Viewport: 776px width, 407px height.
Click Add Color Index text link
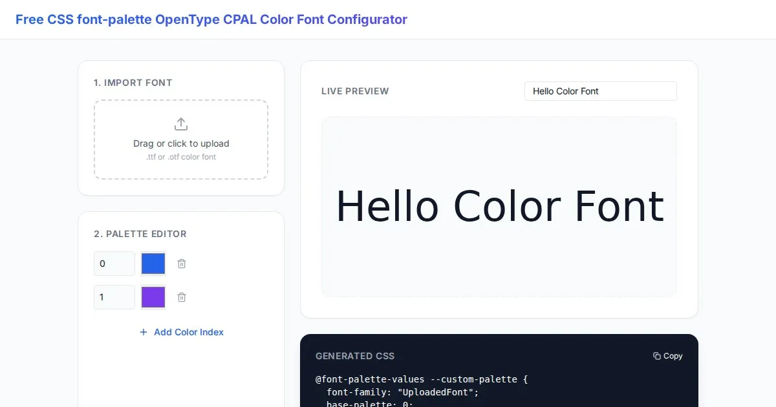pos(189,332)
